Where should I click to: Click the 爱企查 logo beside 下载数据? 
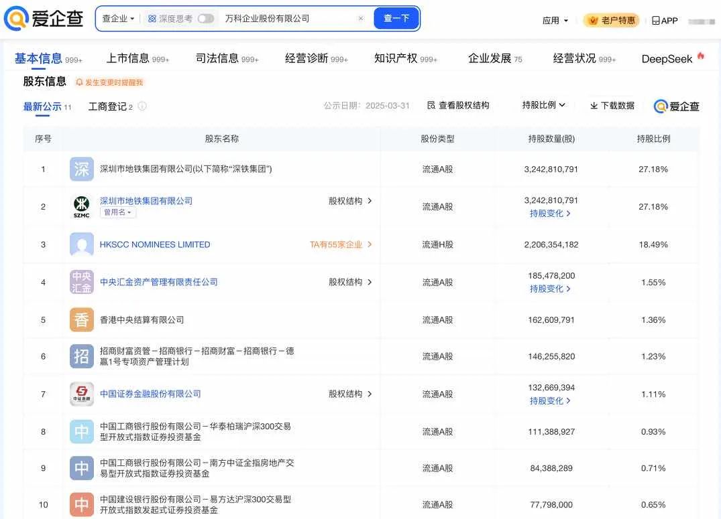point(676,106)
